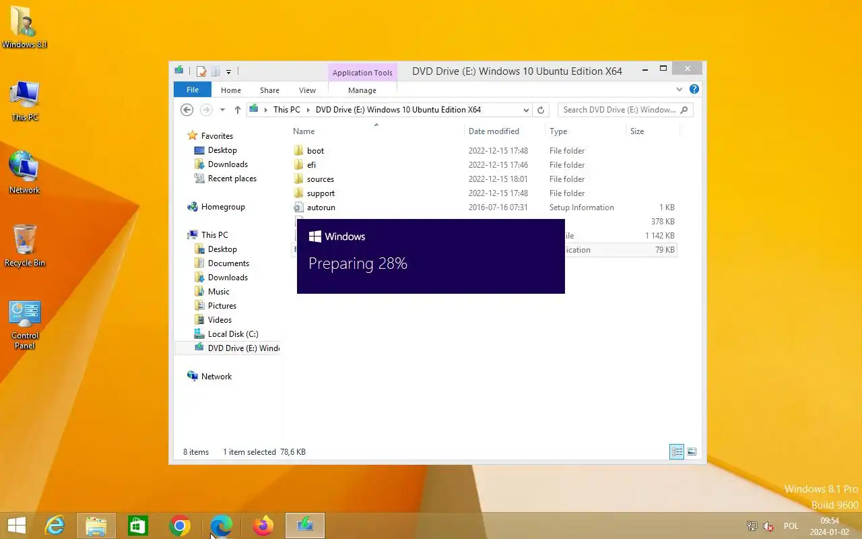Select Favorites in the navigation pane

click(217, 136)
